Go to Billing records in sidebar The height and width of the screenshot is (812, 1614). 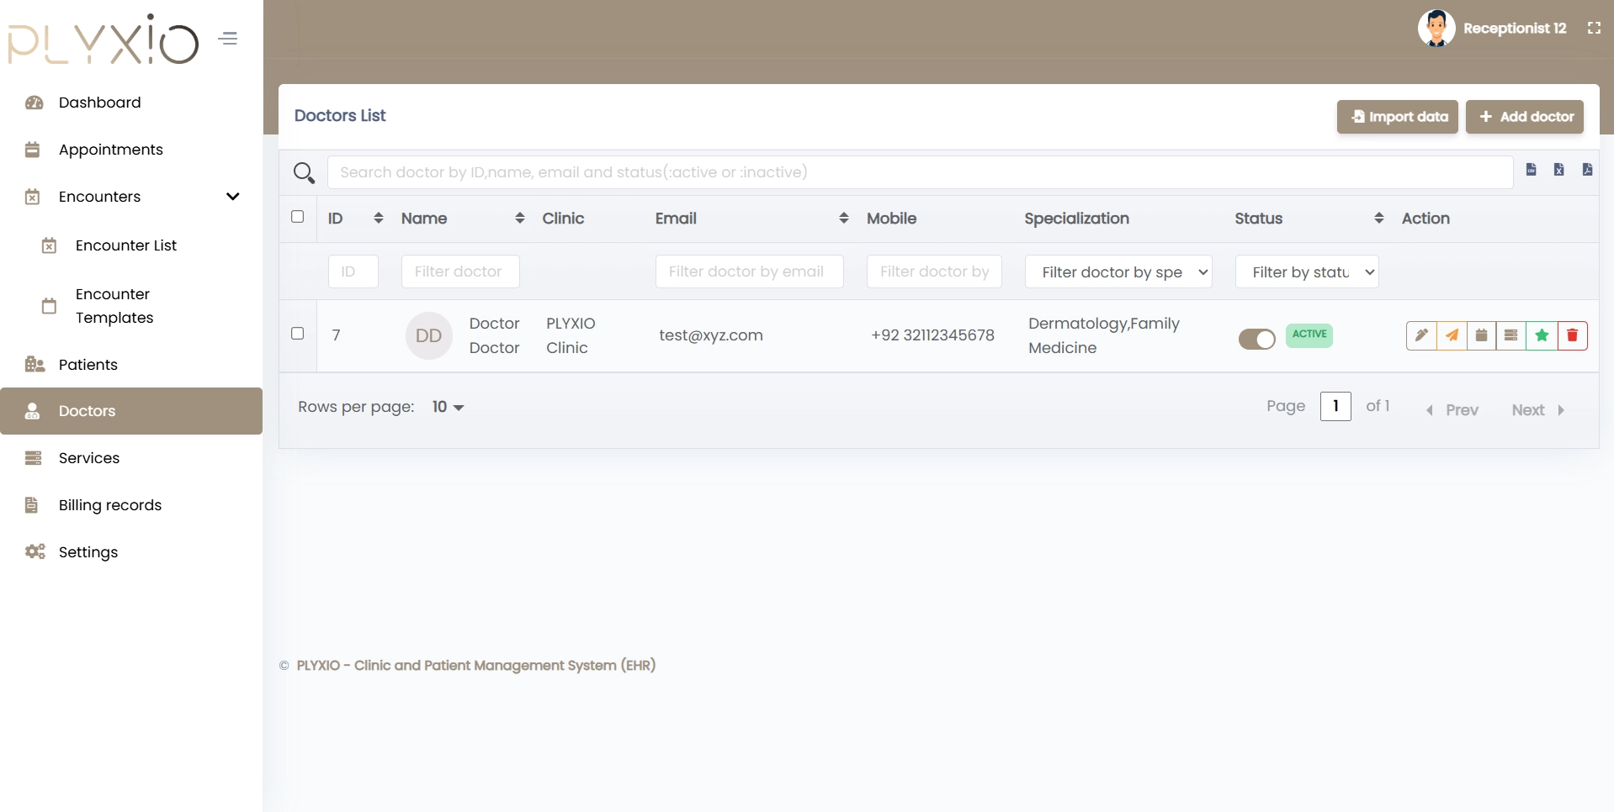[x=109, y=505]
